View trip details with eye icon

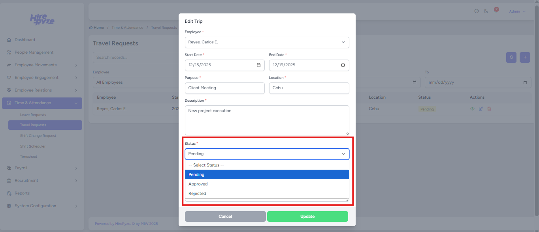[x=472, y=109]
